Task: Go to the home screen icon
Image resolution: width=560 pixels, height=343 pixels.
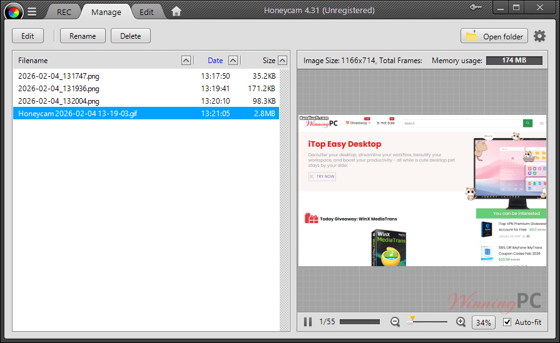Action: (x=176, y=12)
